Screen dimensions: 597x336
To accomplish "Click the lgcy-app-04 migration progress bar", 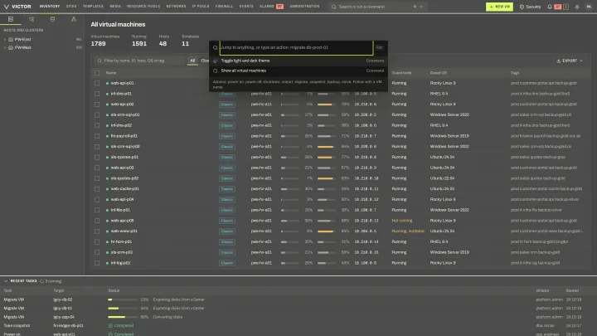I will [123, 317].
